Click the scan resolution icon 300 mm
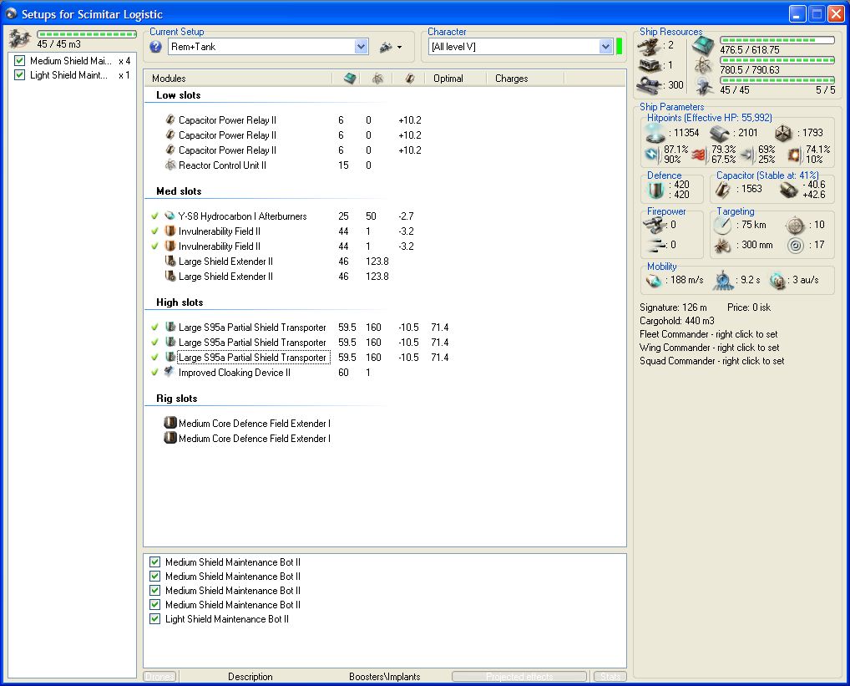Image resolution: width=850 pixels, height=686 pixels. pos(722,246)
